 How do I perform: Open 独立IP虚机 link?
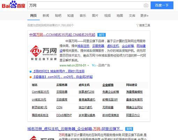[x=86, y=107]
